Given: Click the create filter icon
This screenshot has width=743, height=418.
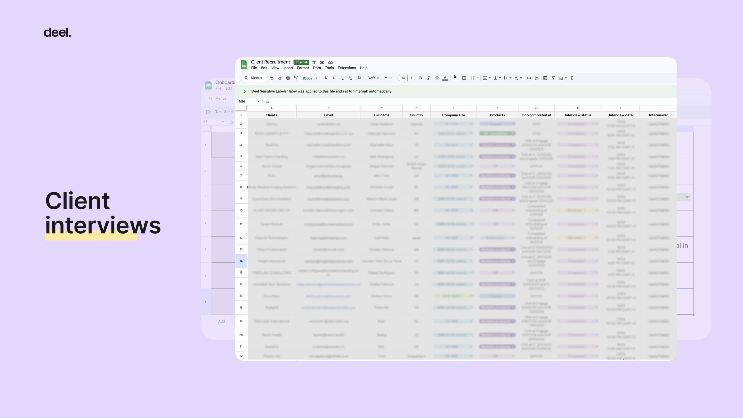Looking at the screenshot, I should click(x=553, y=78).
